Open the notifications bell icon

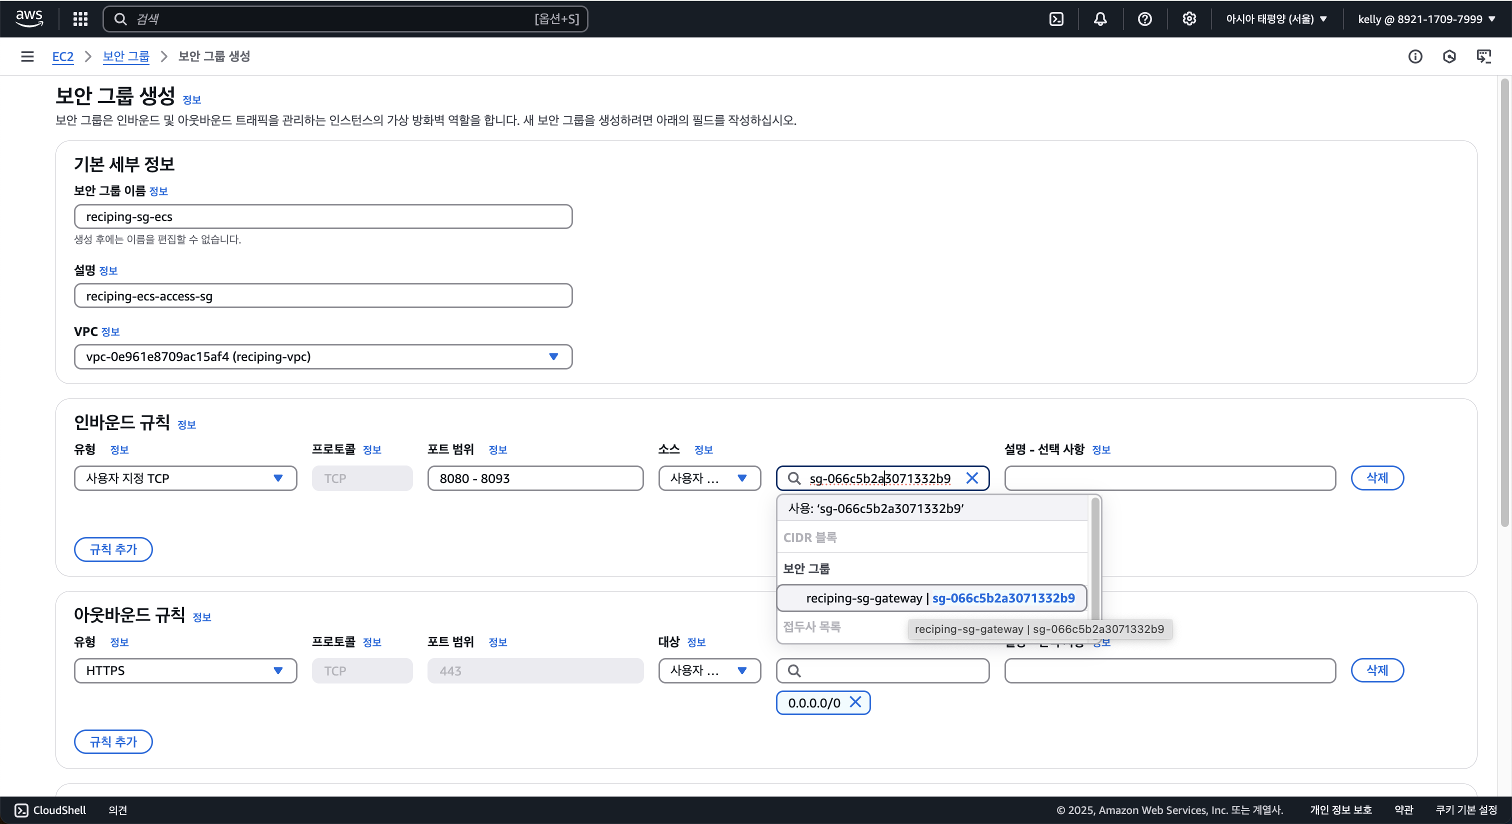(1100, 19)
